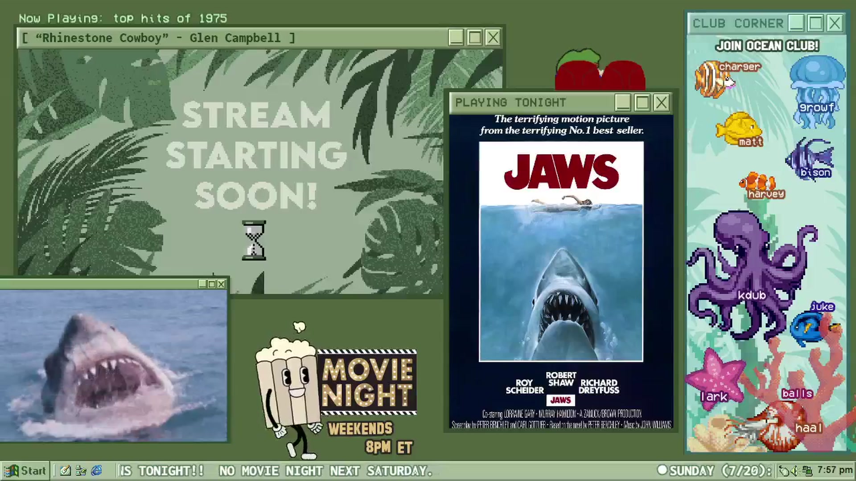Select the NO MOVIE NIGHT NEXT SATURDAY ticker text
Screen dimensions: 856x481
click(x=325, y=471)
